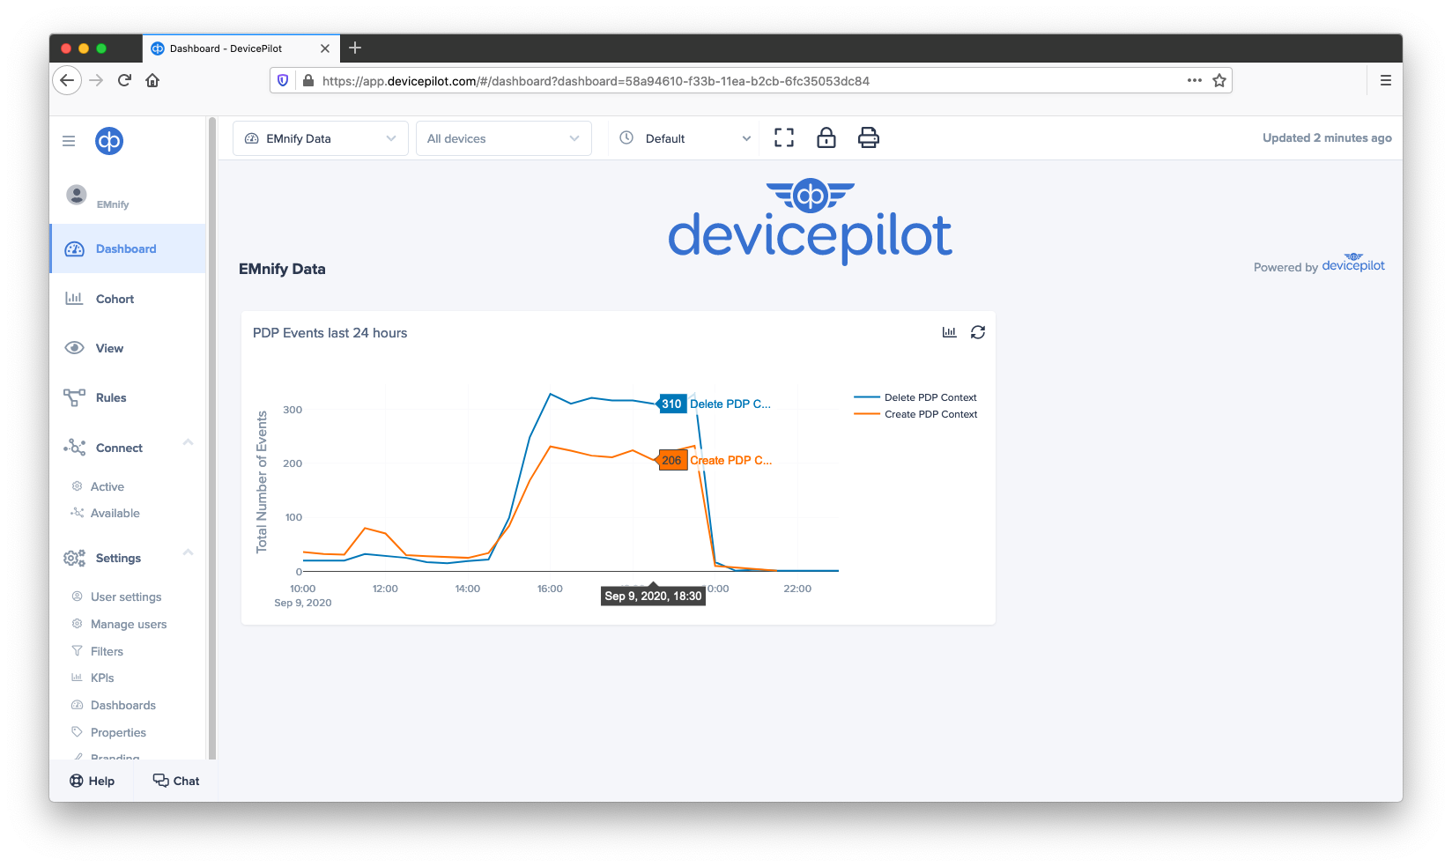Open the All devices filter dropdown

[504, 138]
